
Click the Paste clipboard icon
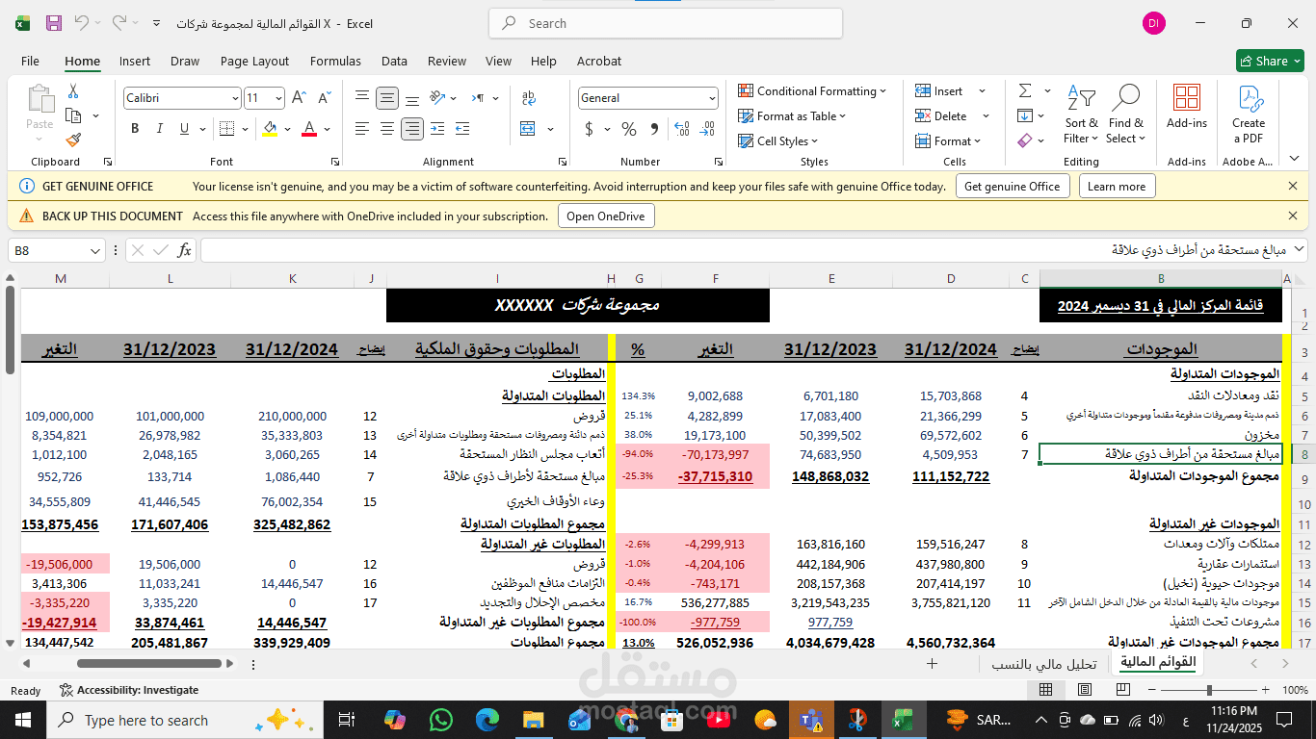tap(39, 100)
